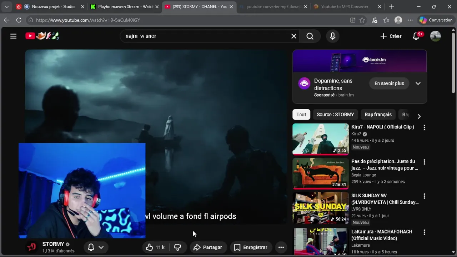Open the tab actions menu chevron
The width and height of the screenshot is (457, 257).
tap(6, 6)
